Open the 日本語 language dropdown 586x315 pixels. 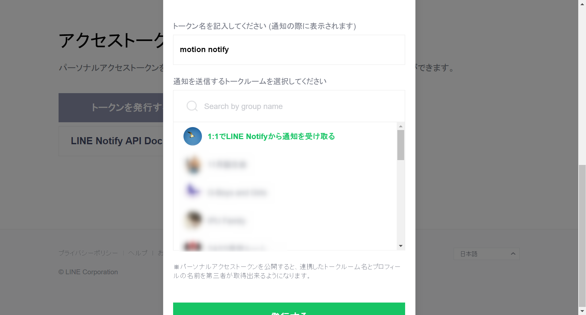coord(486,254)
